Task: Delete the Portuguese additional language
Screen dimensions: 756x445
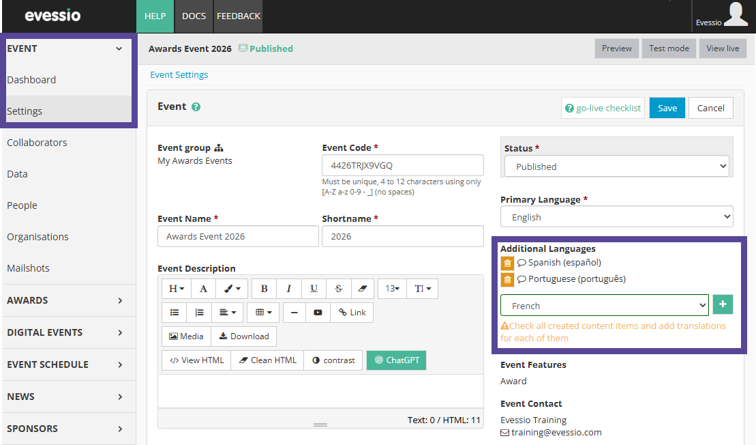Action: click(507, 279)
